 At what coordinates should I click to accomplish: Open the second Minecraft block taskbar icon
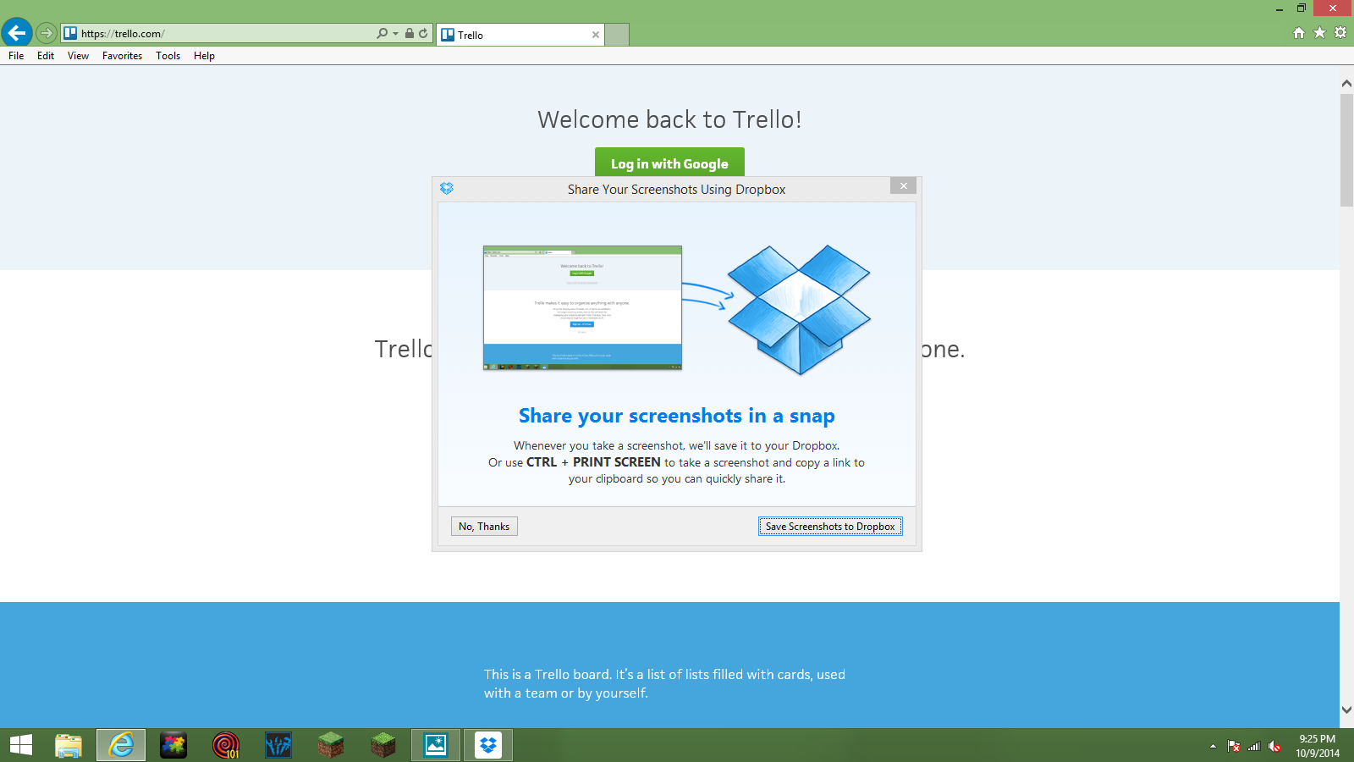tap(383, 745)
